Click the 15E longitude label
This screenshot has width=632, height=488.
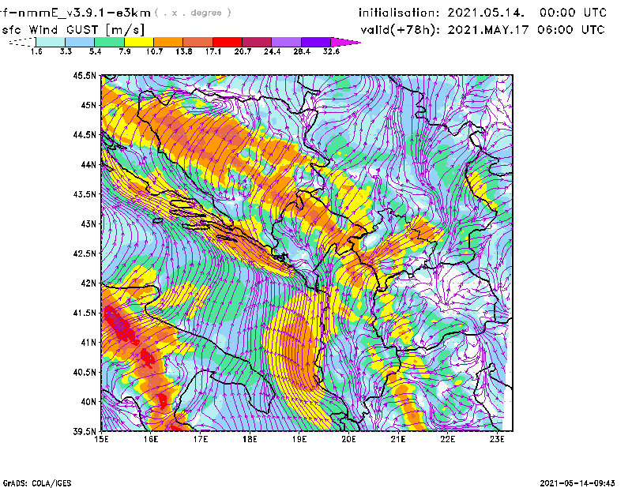(x=101, y=439)
